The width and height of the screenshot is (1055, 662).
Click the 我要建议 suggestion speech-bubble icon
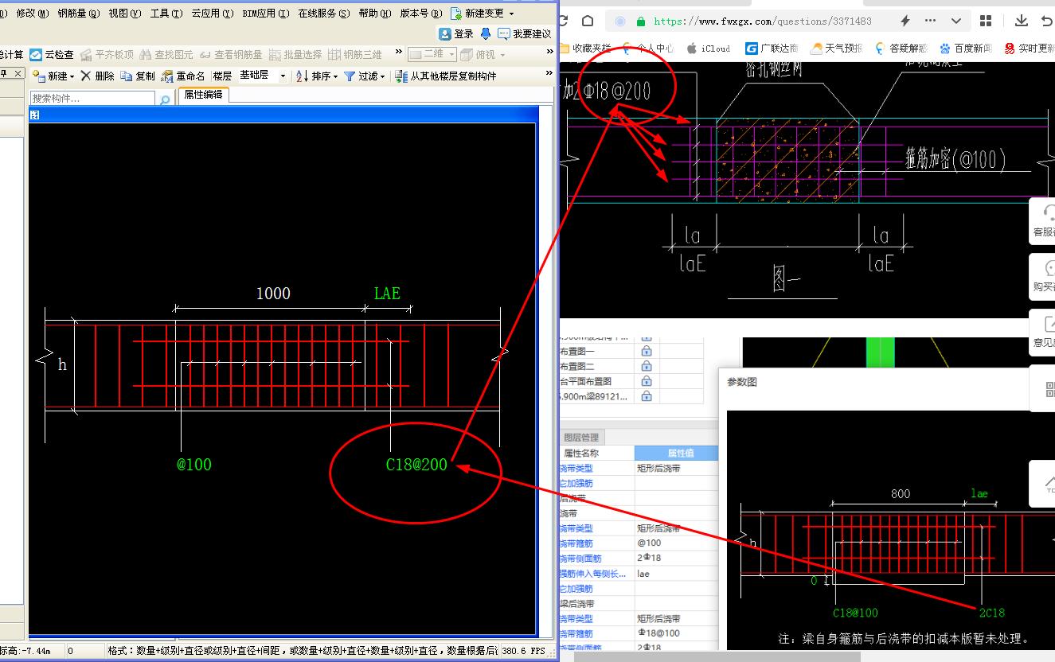[x=504, y=33]
